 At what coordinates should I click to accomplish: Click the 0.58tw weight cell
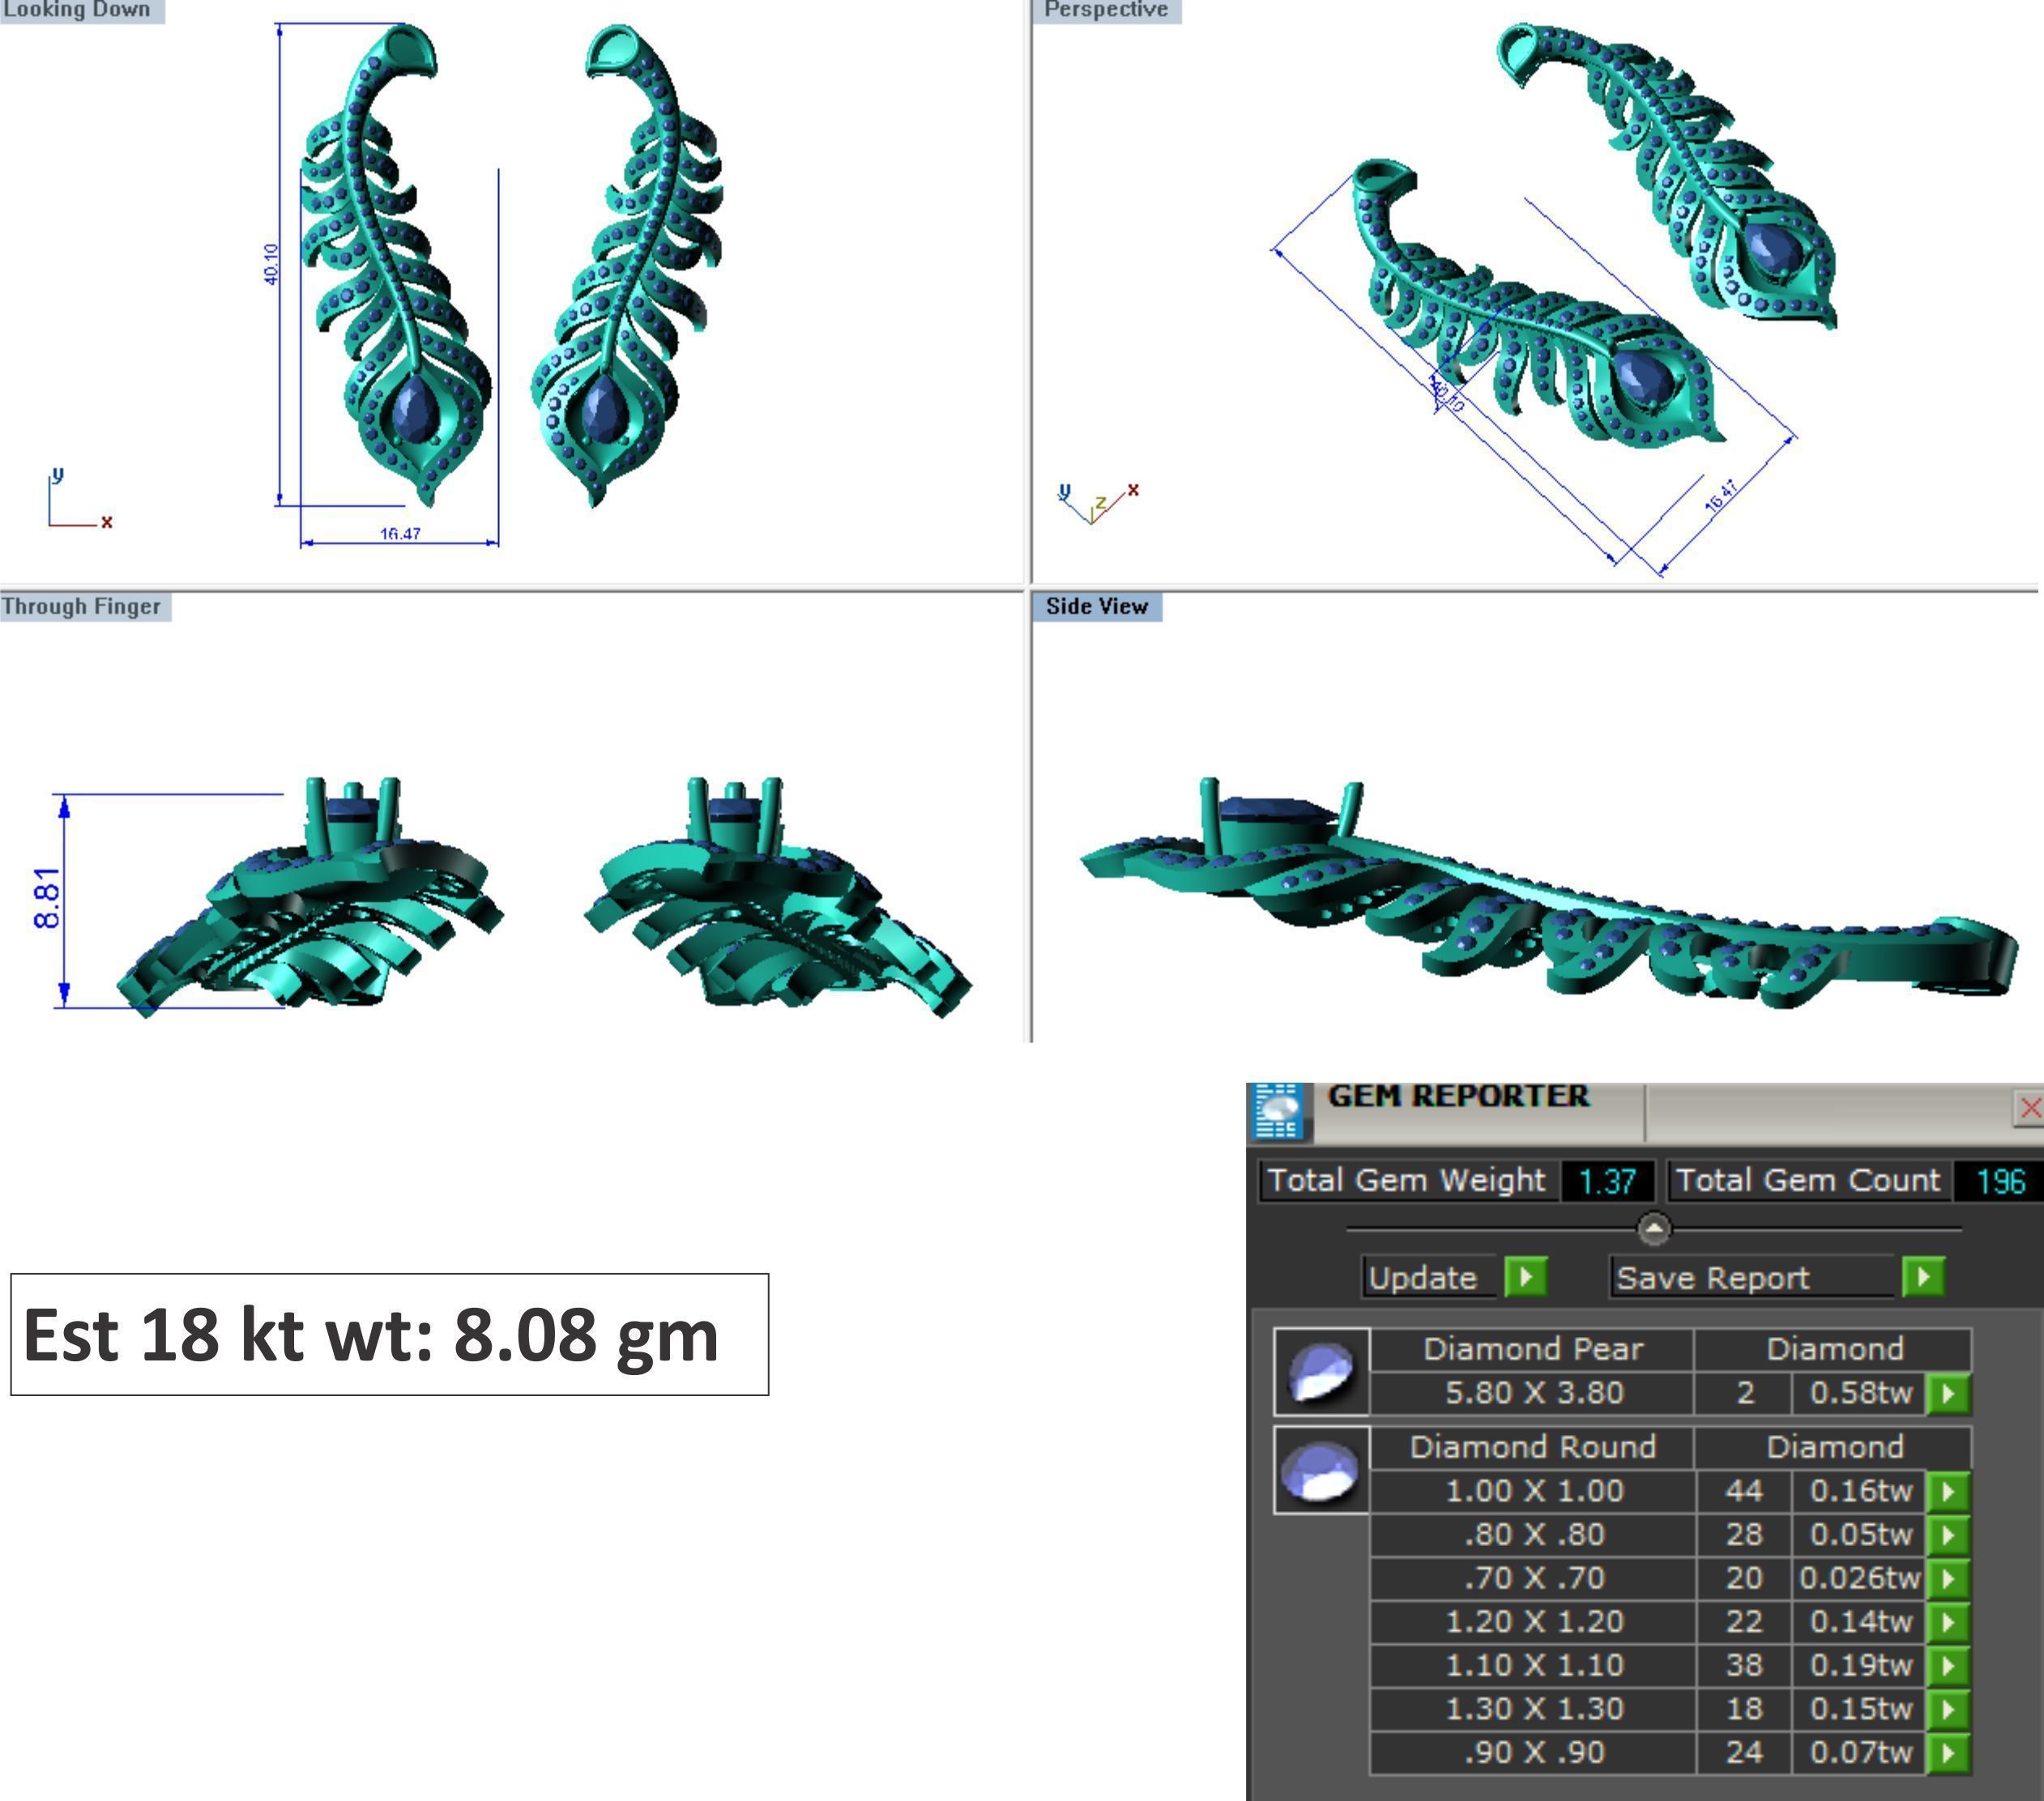click(1860, 1393)
